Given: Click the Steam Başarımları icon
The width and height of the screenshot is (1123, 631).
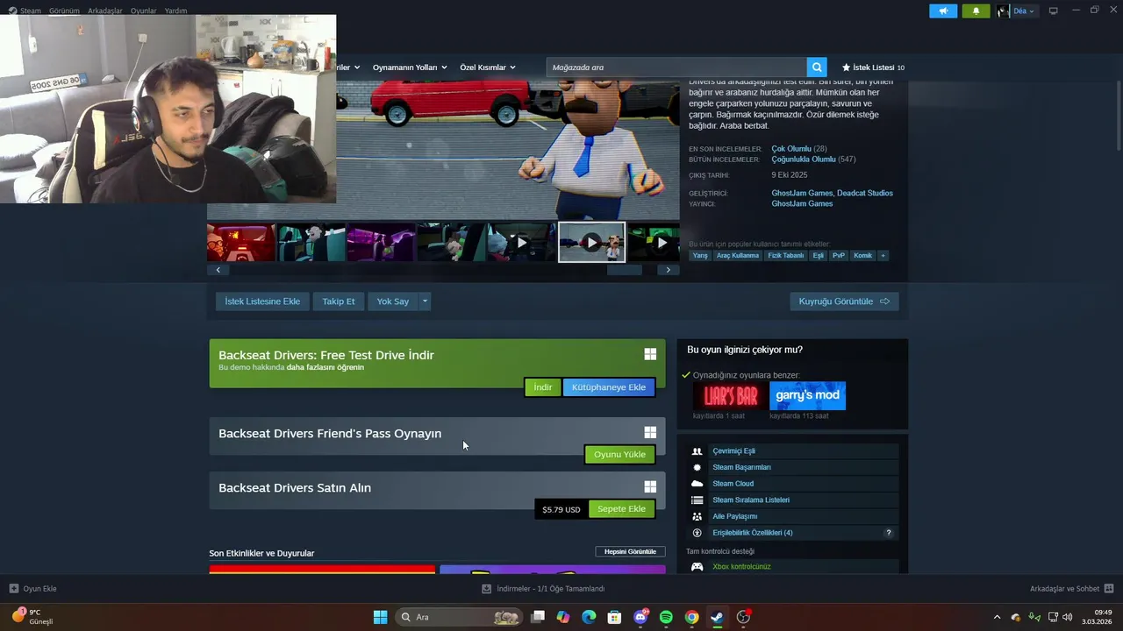Looking at the screenshot, I should [697, 467].
